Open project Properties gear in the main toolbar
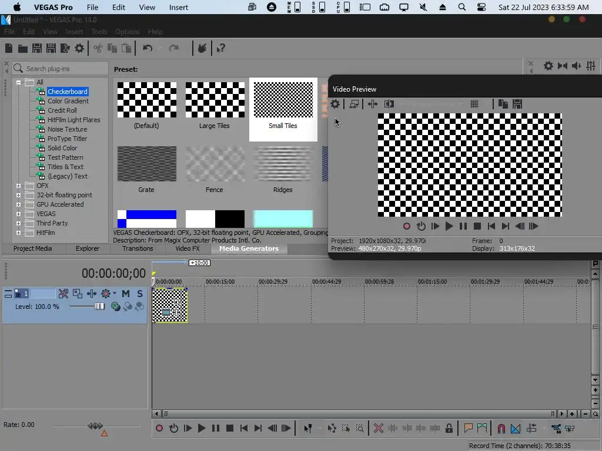602x451 pixels. [x=79, y=48]
